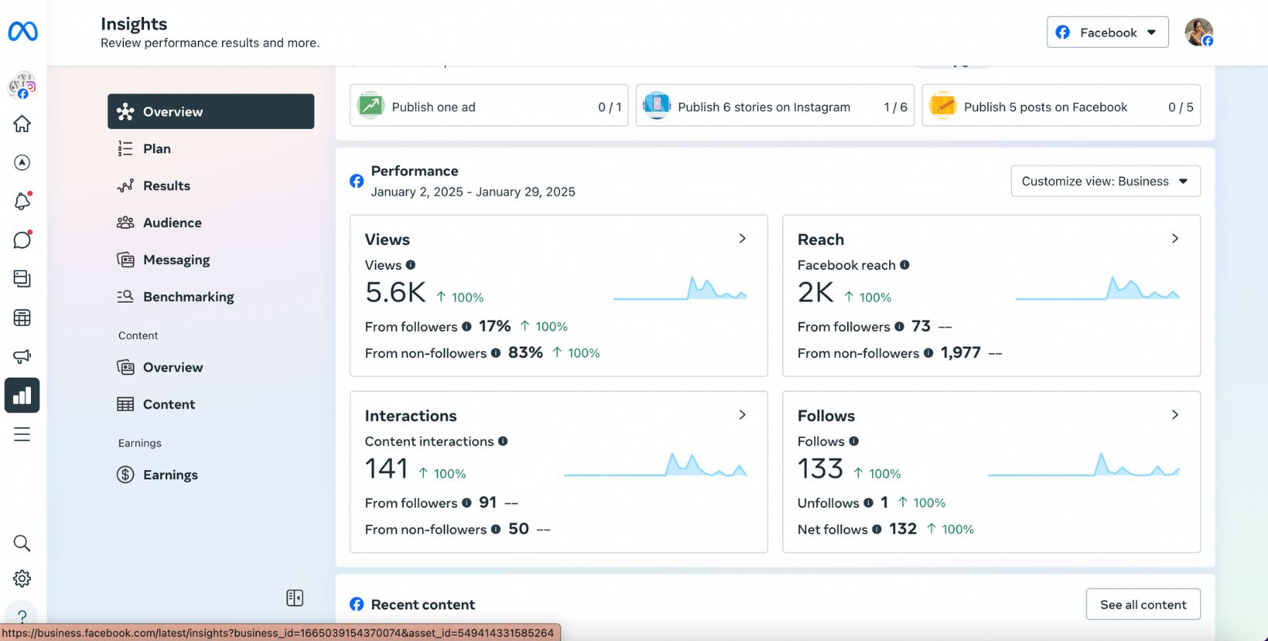Click the 'Recent content' heading
This screenshot has width=1268, height=641.
coord(423,605)
